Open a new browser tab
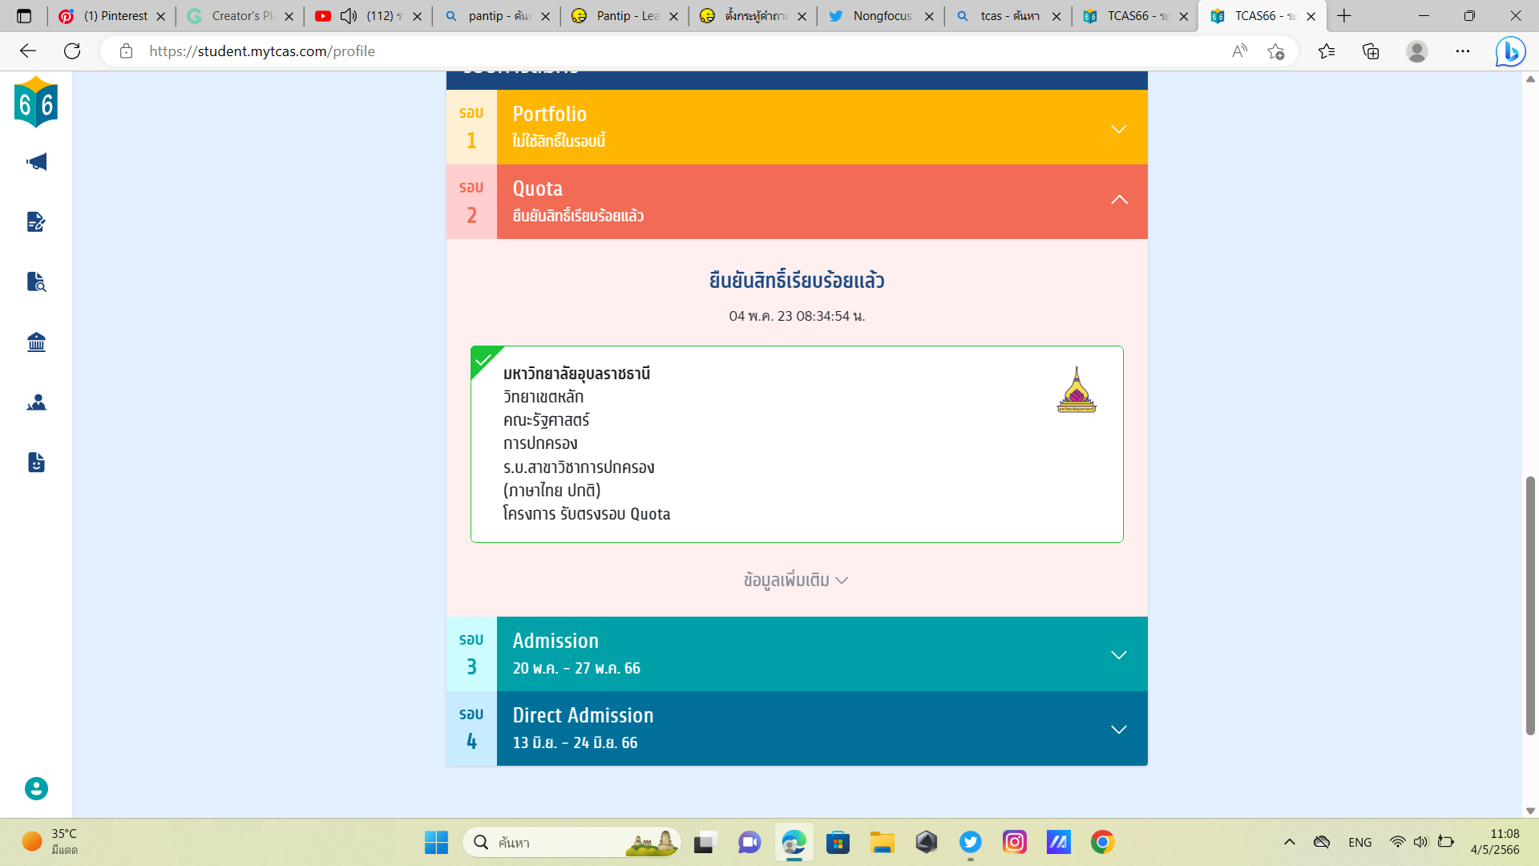Screen dimensions: 1539x866 tap(1344, 16)
